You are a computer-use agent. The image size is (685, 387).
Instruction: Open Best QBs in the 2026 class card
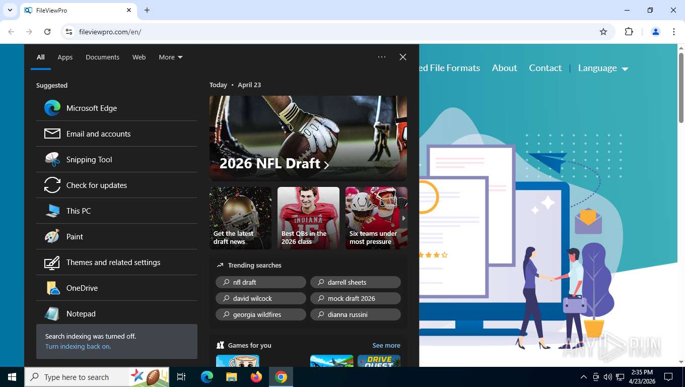[x=308, y=218]
